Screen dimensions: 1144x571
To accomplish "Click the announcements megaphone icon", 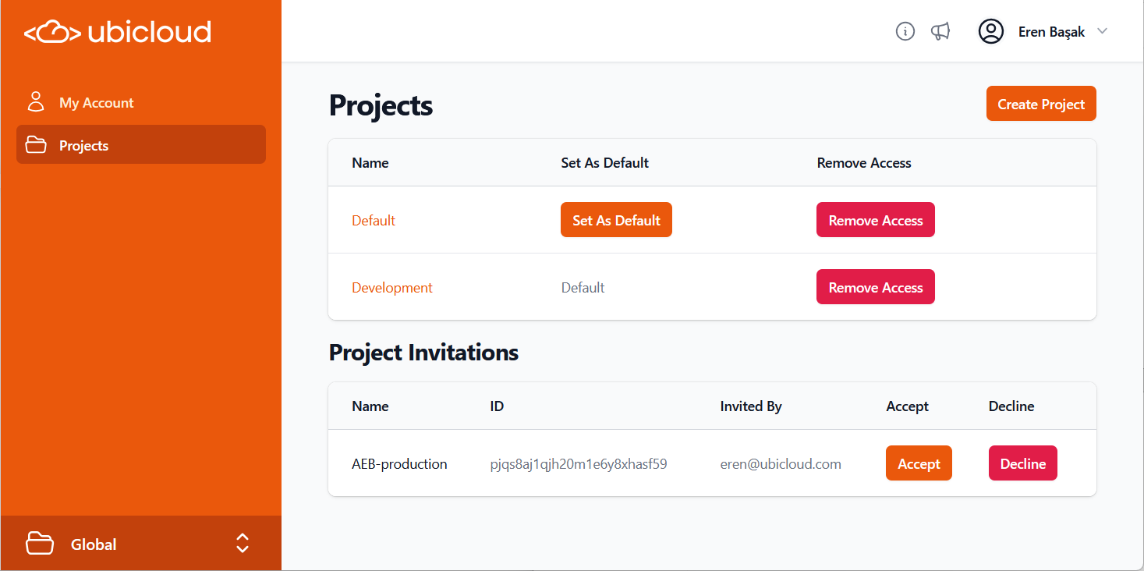I will click(940, 31).
